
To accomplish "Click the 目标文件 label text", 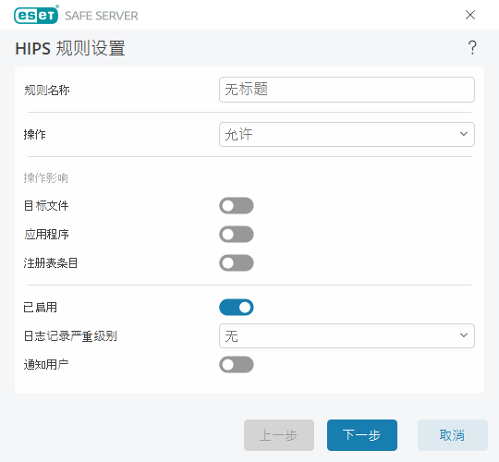I will click(46, 205).
